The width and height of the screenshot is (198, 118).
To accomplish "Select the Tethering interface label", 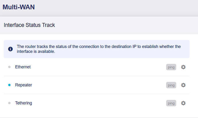I will (x=24, y=103).
